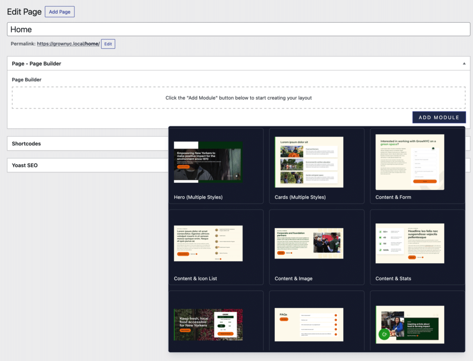Collapse the Page - Page Builder panel arrow
473x361 pixels.
[x=464, y=64]
